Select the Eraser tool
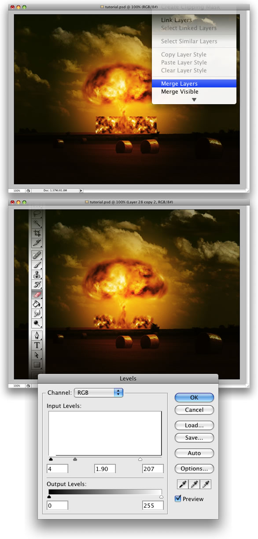Viewport: 258px width, 539px height. pos(37,294)
